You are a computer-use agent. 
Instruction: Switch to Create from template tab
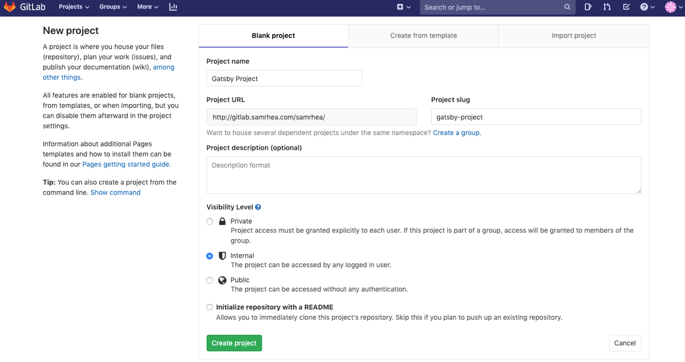pos(423,36)
